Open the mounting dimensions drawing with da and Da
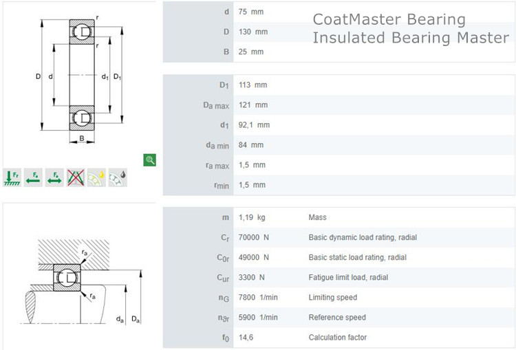 pos(80,282)
